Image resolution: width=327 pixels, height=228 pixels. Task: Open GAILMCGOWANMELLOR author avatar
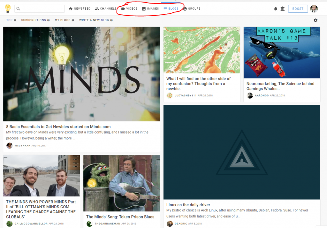9,224
